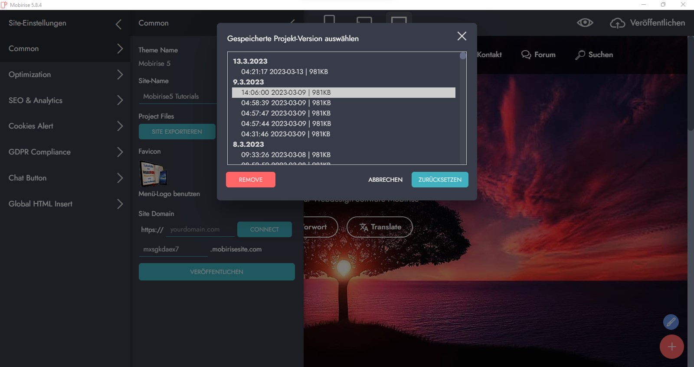Click the Translate button icon

tap(363, 227)
